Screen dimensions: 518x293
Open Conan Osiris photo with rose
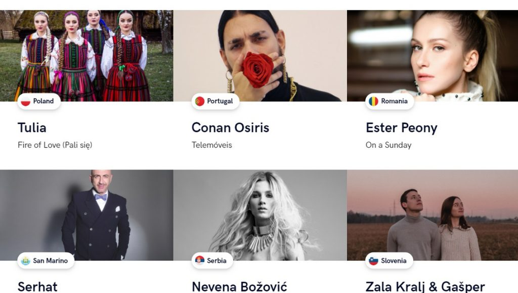tap(260, 56)
